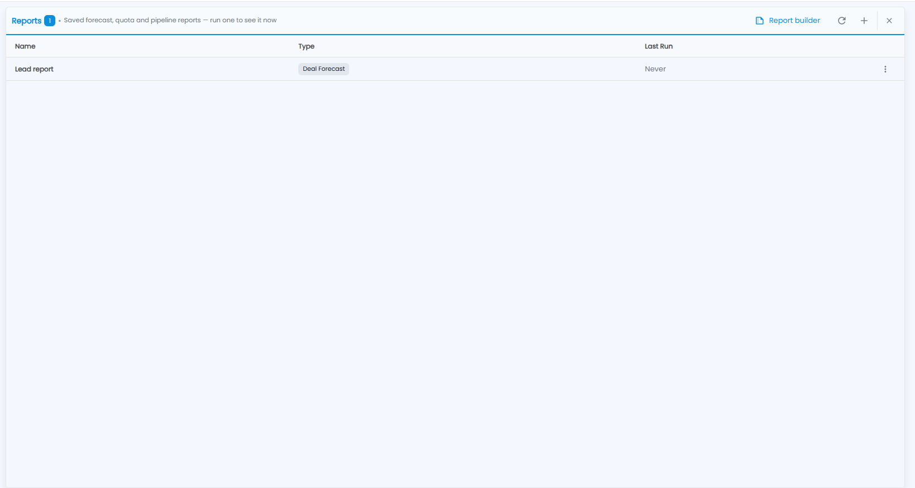
Task: Click the saved forecast reports description text
Action: pyautogui.click(x=170, y=20)
